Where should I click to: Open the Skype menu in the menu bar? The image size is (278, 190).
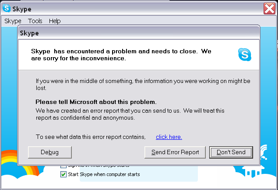pyautogui.click(x=13, y=21)
